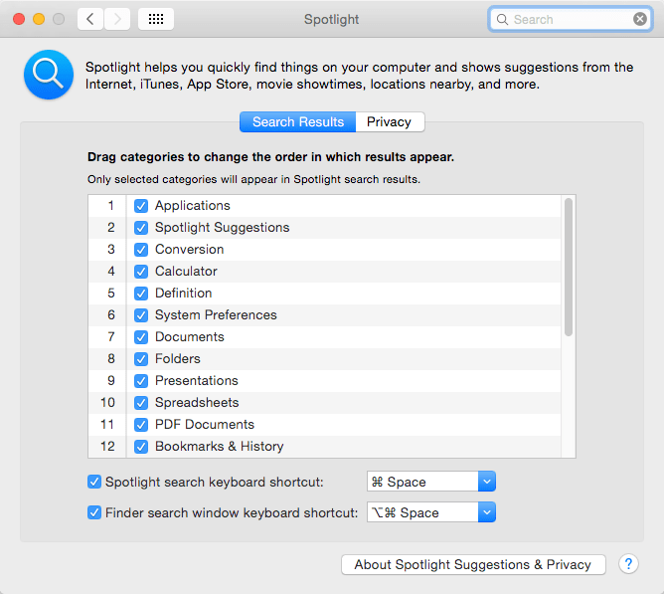Select the Folders row label

tap(178, 359)
